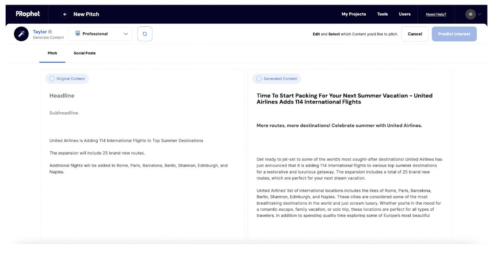Open My Projects in the top navigation
The height and width of the screenshot is (255, 492).
(354, 14)
